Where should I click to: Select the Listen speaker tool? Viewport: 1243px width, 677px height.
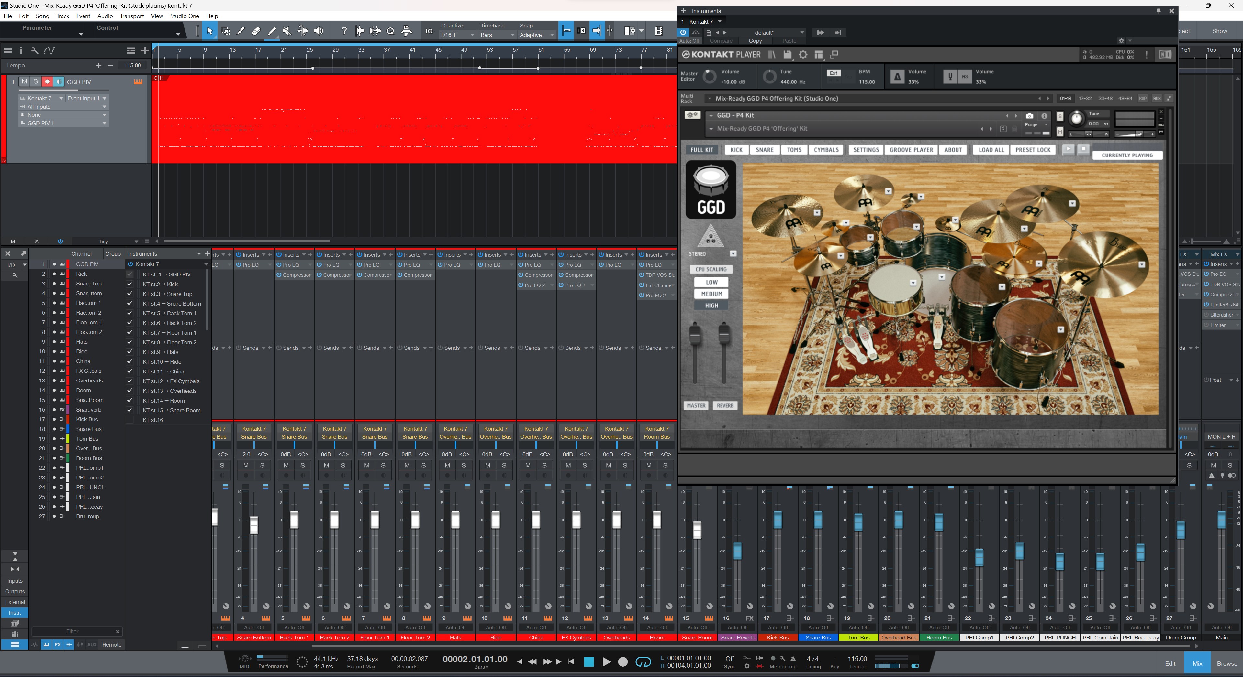point(319,31)
